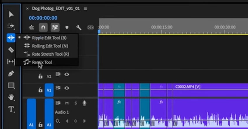Toggle sync lock for Audio 1

click(58, 103)
